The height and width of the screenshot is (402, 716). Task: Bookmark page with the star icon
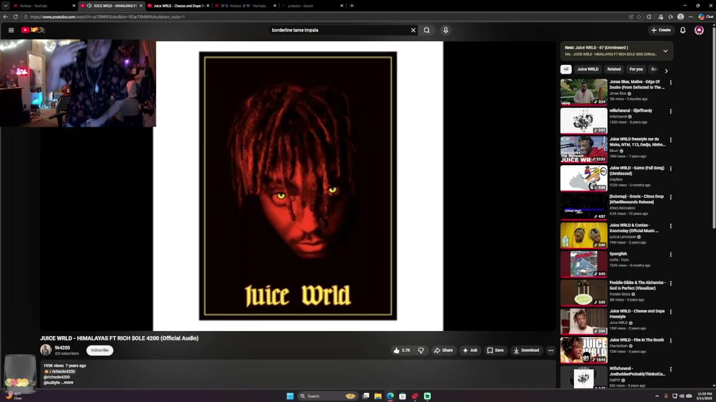tap(639, 17)
